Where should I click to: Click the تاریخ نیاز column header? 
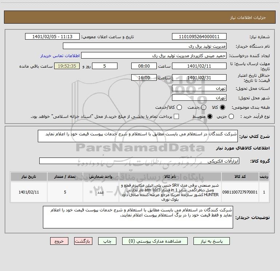29,177
